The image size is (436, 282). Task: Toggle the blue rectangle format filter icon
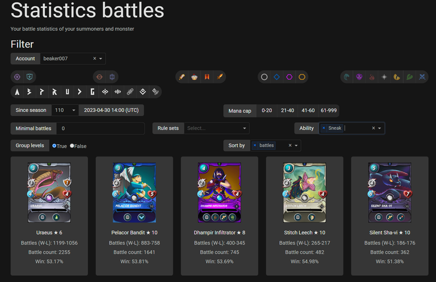pos(112,77)
